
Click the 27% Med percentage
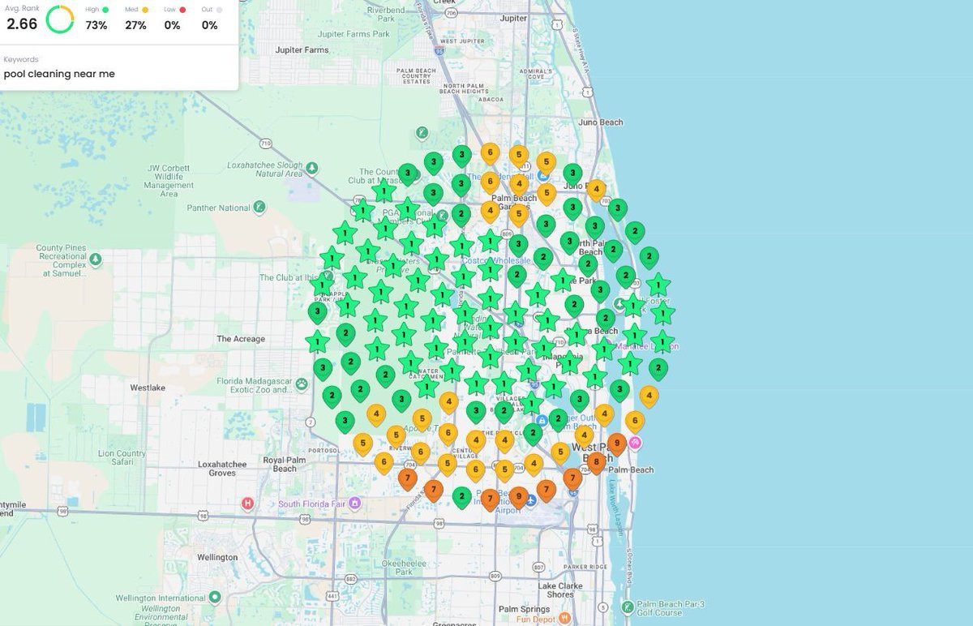pyautogui.click(x=135, y=25)
